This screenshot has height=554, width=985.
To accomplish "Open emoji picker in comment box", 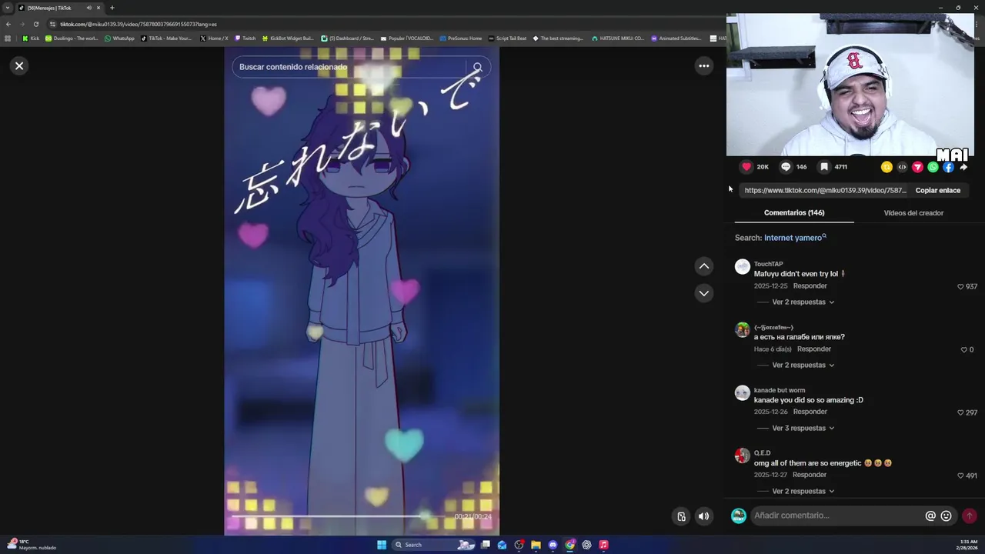I will pos(947,516).
